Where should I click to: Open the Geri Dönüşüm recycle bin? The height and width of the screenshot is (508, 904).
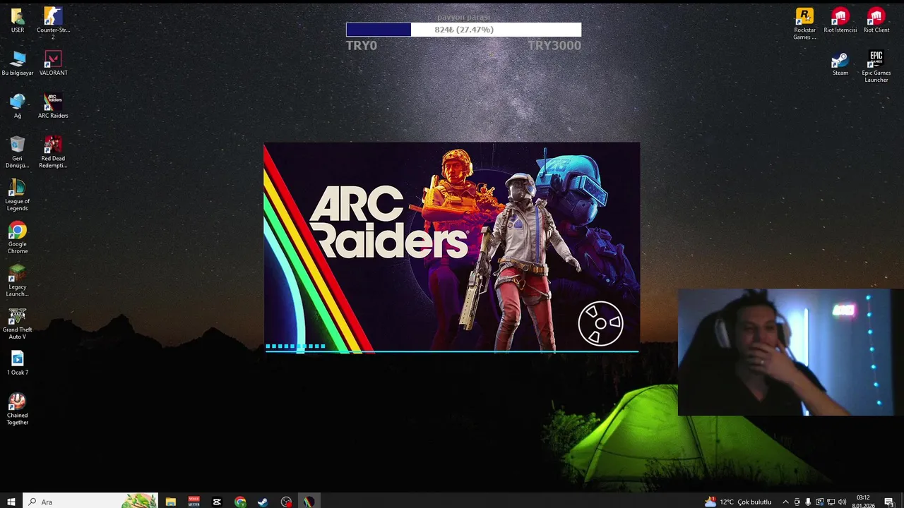18,152
